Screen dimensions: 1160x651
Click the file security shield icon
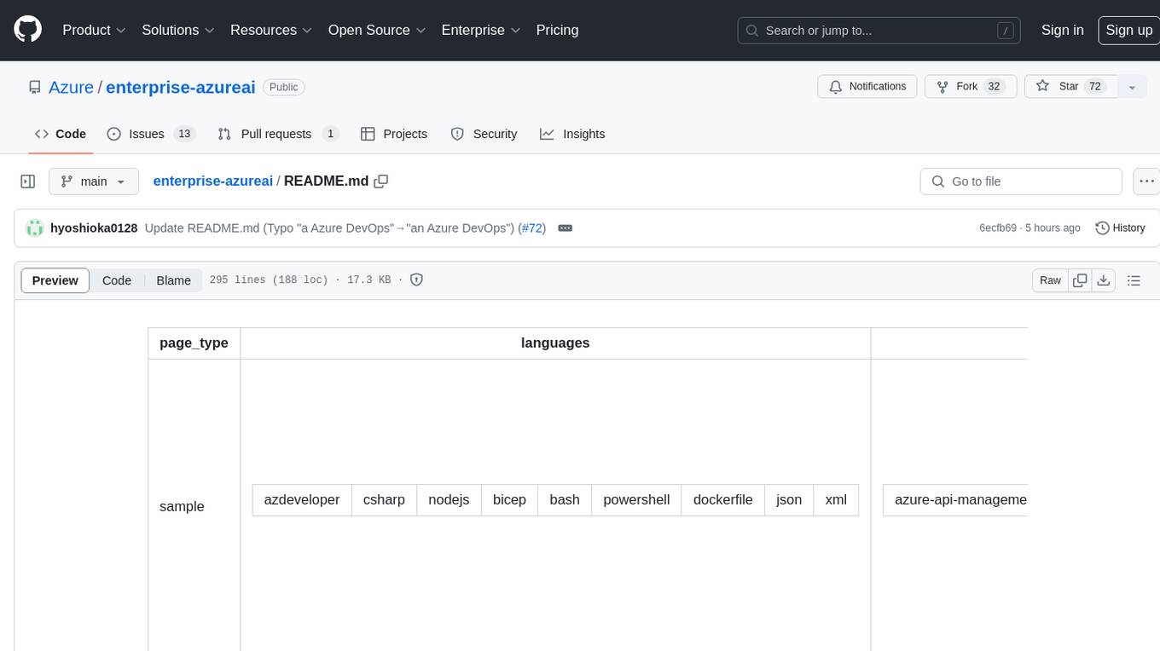(417, 279)
